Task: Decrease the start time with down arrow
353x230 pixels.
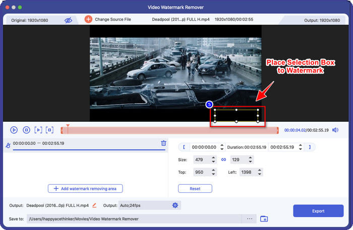Action: pyautogui.click(x=222, y=149)
